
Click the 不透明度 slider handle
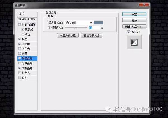(x=76, y=28)
